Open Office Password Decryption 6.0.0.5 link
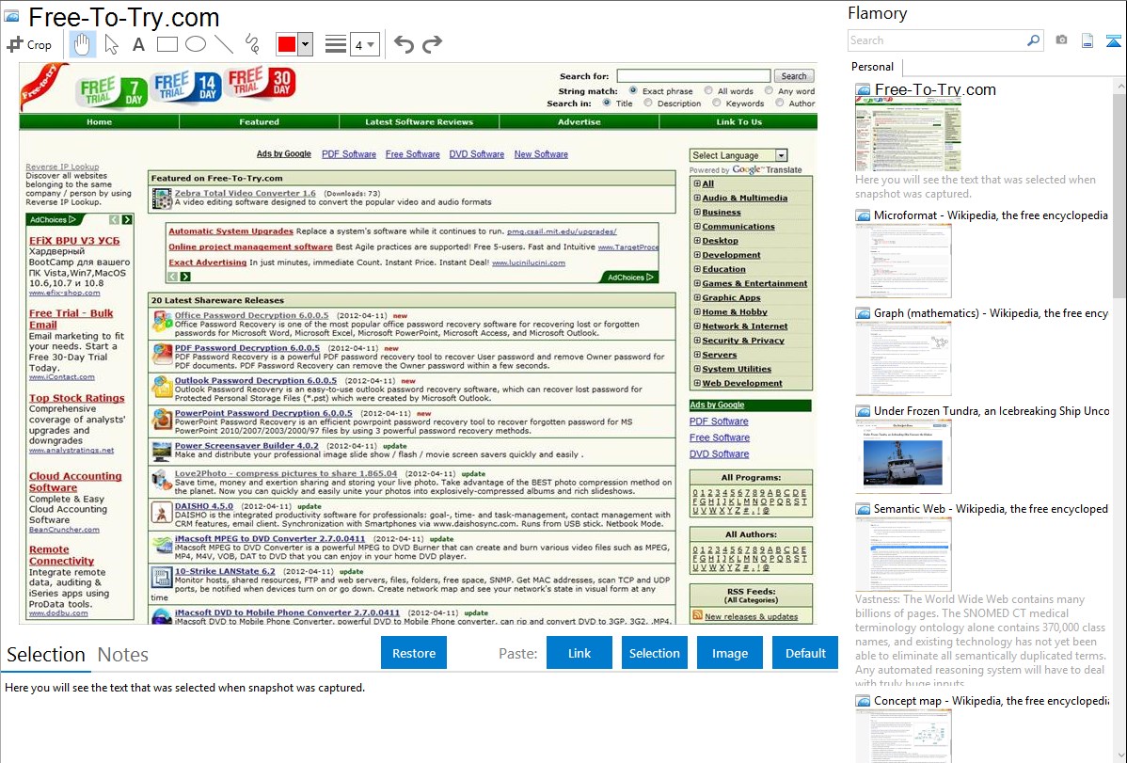 [x=251, y=315]
